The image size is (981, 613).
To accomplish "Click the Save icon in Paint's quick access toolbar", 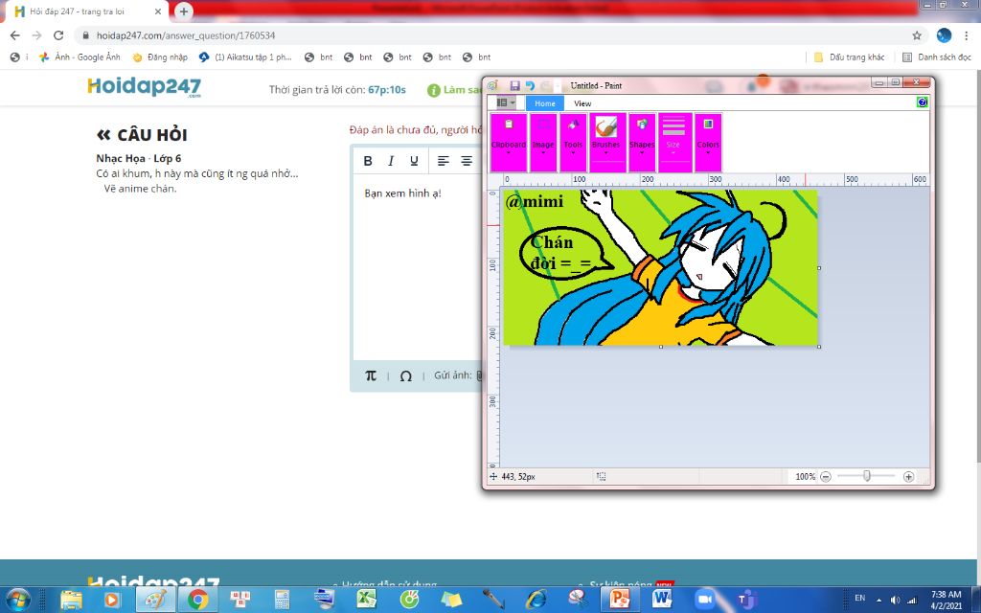I will point(514,85).
